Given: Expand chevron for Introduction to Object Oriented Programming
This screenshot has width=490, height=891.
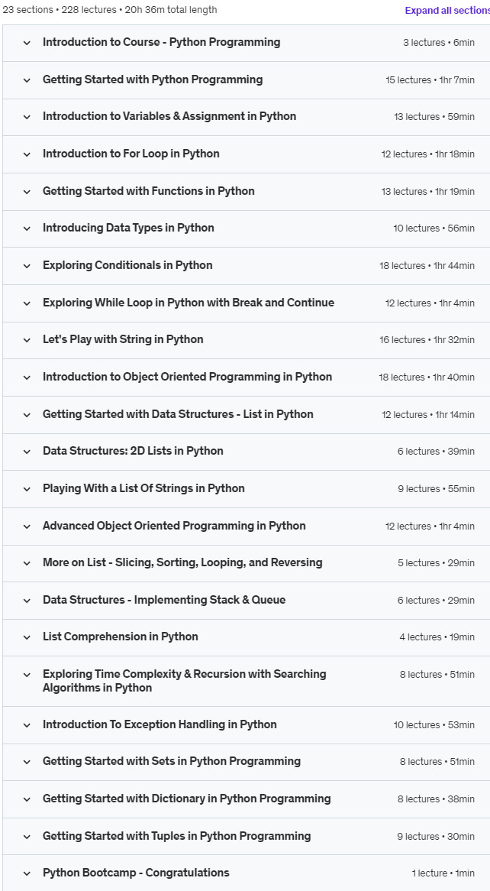Looking at the screenshot, I should [27, 377].
